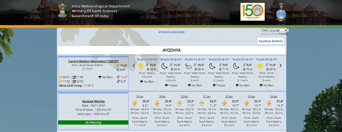The image size is (342, 132).
Task: Click the Current Weather Observation heading
Action: pos(93,61)
